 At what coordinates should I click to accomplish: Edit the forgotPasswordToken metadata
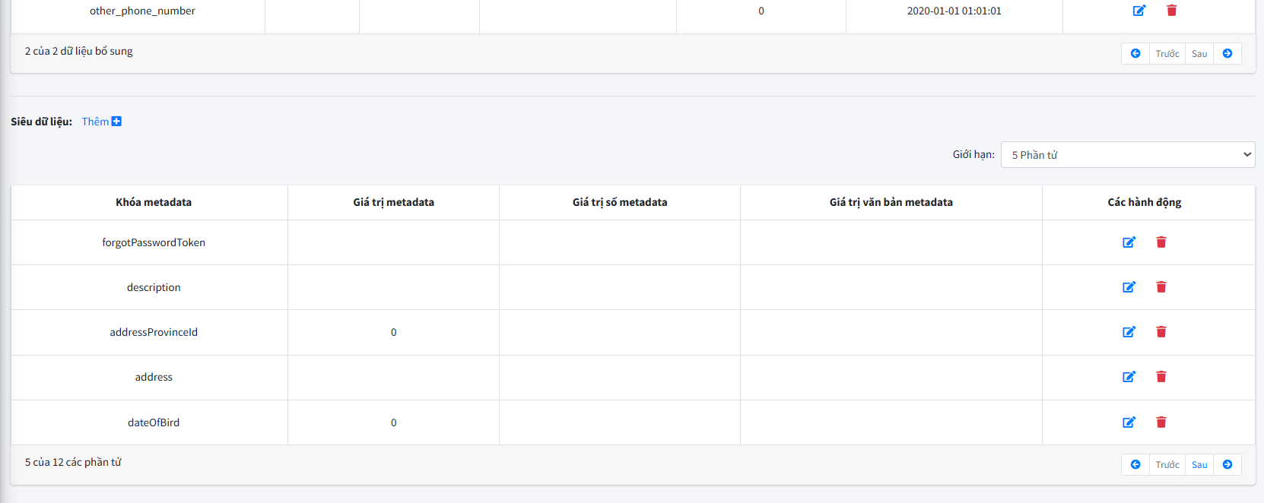1129,242
